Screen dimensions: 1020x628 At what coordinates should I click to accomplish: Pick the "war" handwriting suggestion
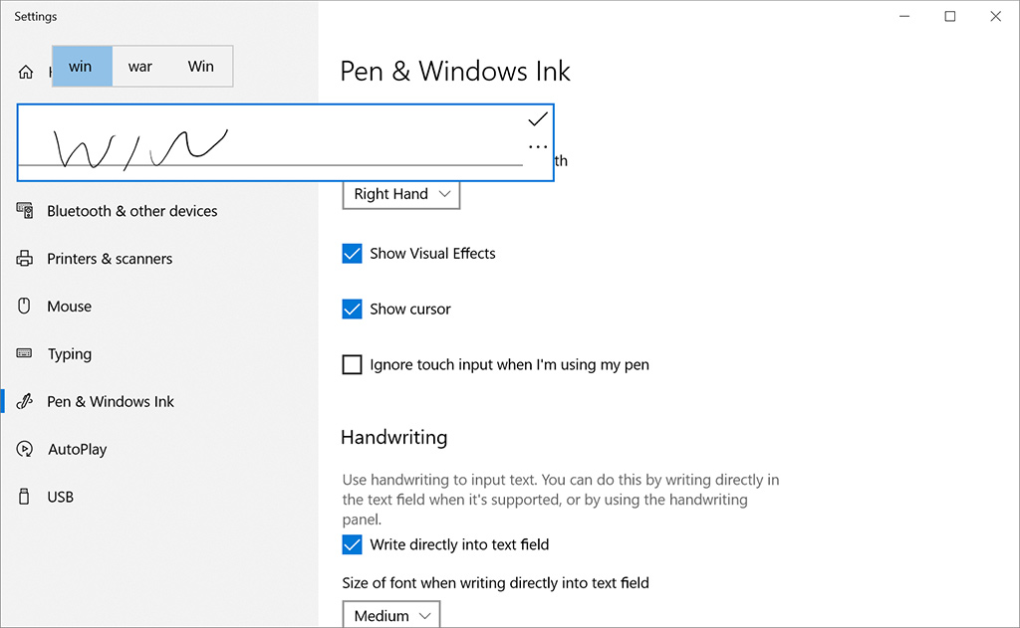point(140,67)
